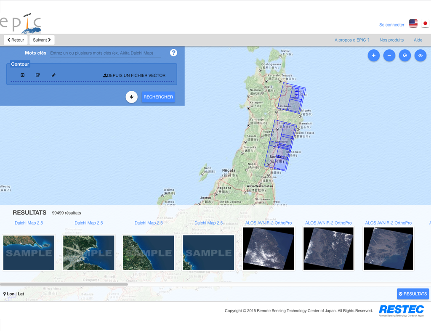431x331 pixels.
Task: Click the RESTEC logo in the footer
Action: point(401,311)
